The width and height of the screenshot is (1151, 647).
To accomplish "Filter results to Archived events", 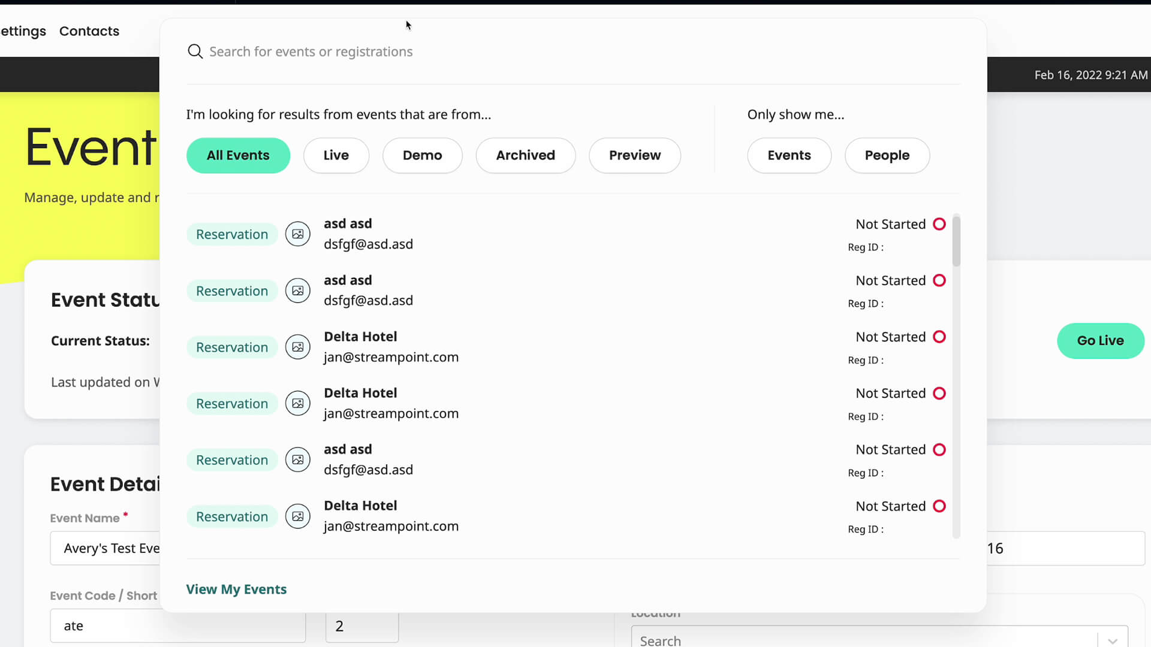I will pyautogui.click(x=525, y=155).
